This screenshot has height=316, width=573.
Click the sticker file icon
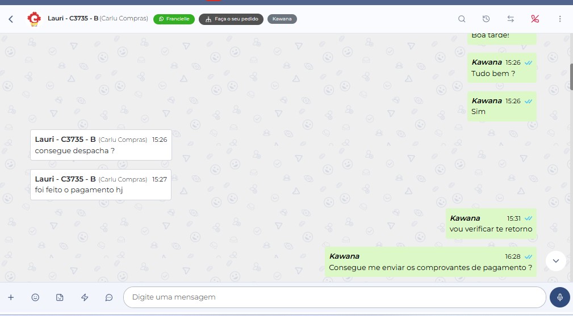(60, 297)
